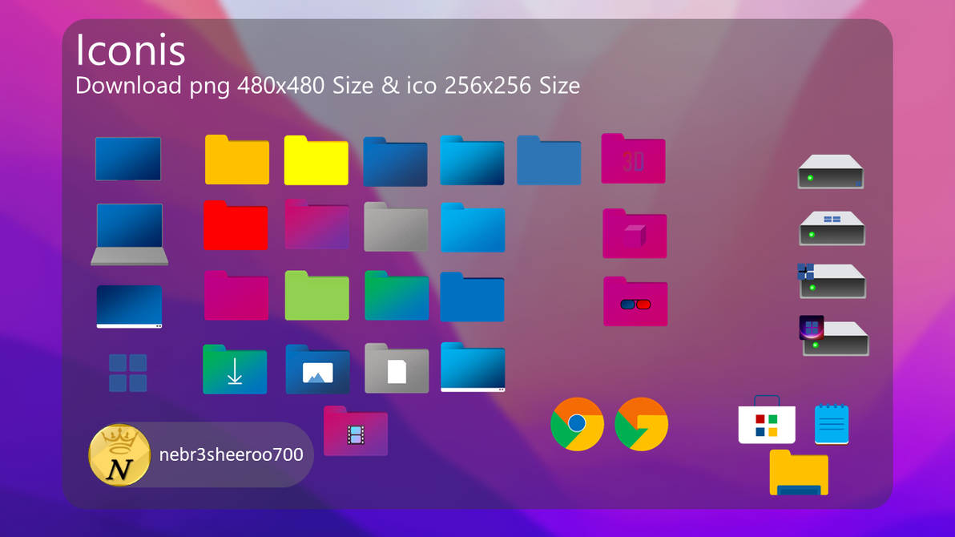955x537 pixels.
Task: Click the Iconis title text
Action: [x=131, y=50]
